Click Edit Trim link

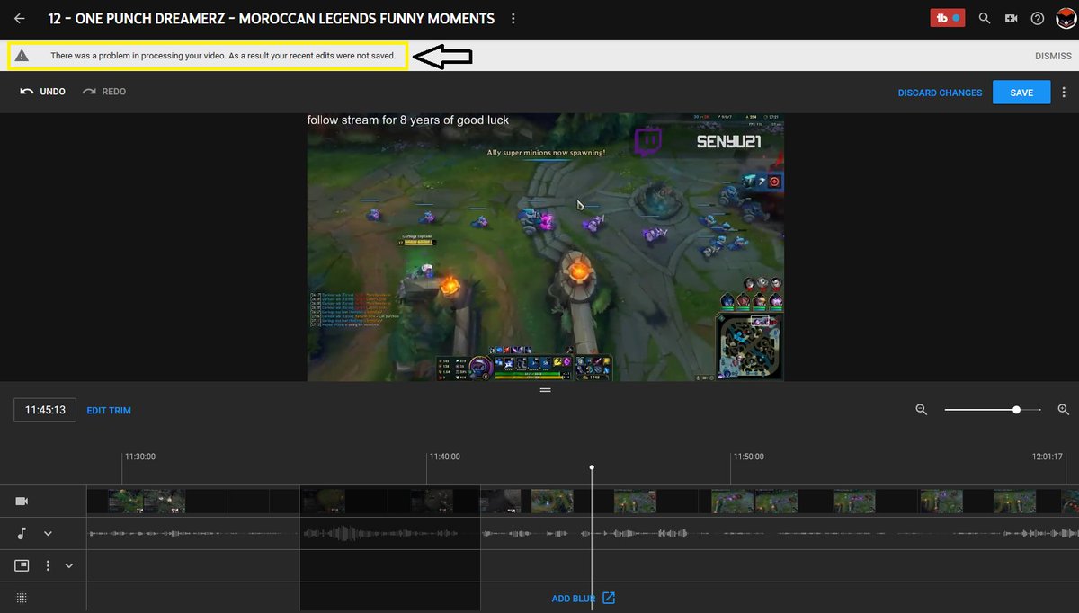[109, 411]
